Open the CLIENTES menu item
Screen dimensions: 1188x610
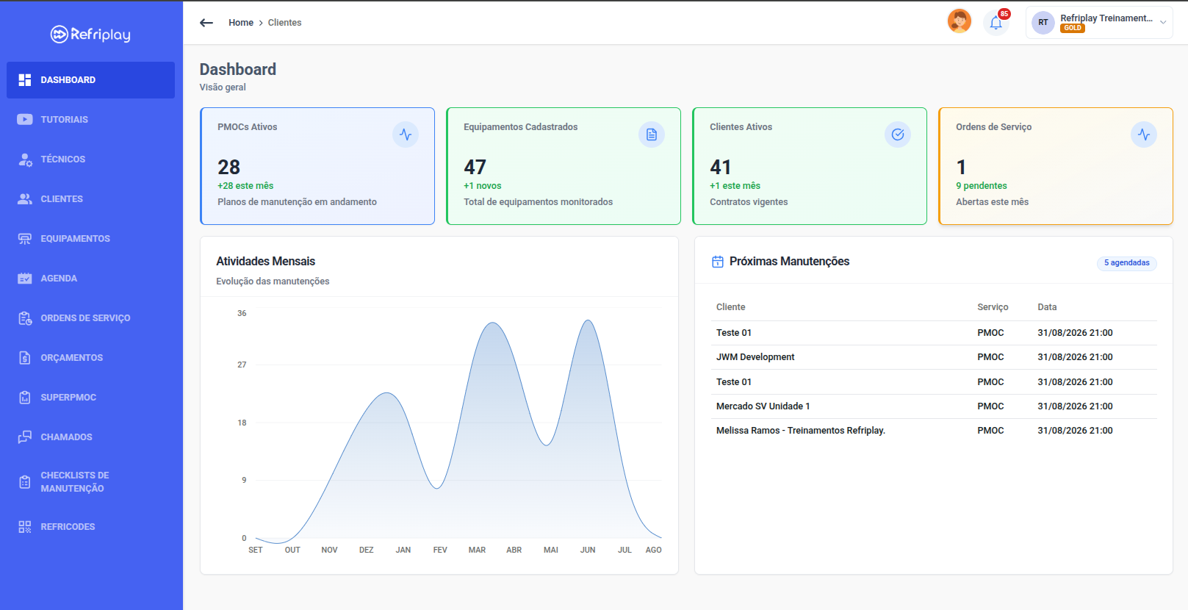click(x=90, y=198)
